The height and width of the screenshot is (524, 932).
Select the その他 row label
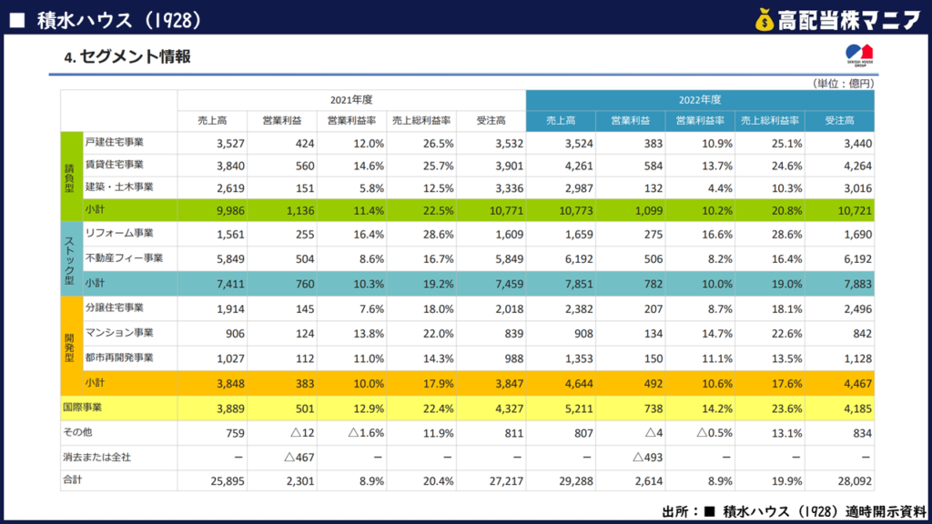click(78, 432)
